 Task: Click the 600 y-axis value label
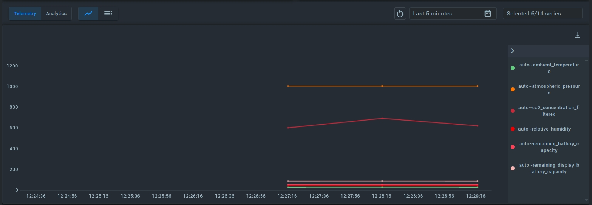[x=14, y=128]
